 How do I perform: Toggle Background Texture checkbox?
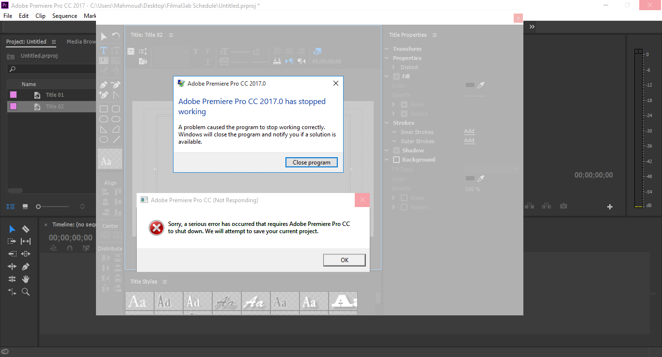point(404,207)
